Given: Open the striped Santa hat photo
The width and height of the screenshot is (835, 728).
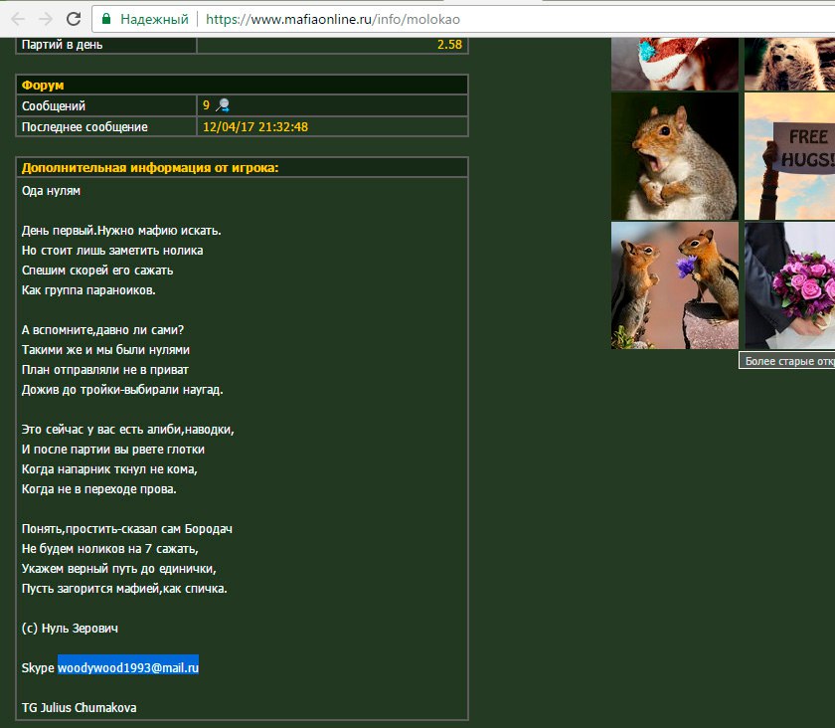Looking at the screenshot, I should pos(674,64).
